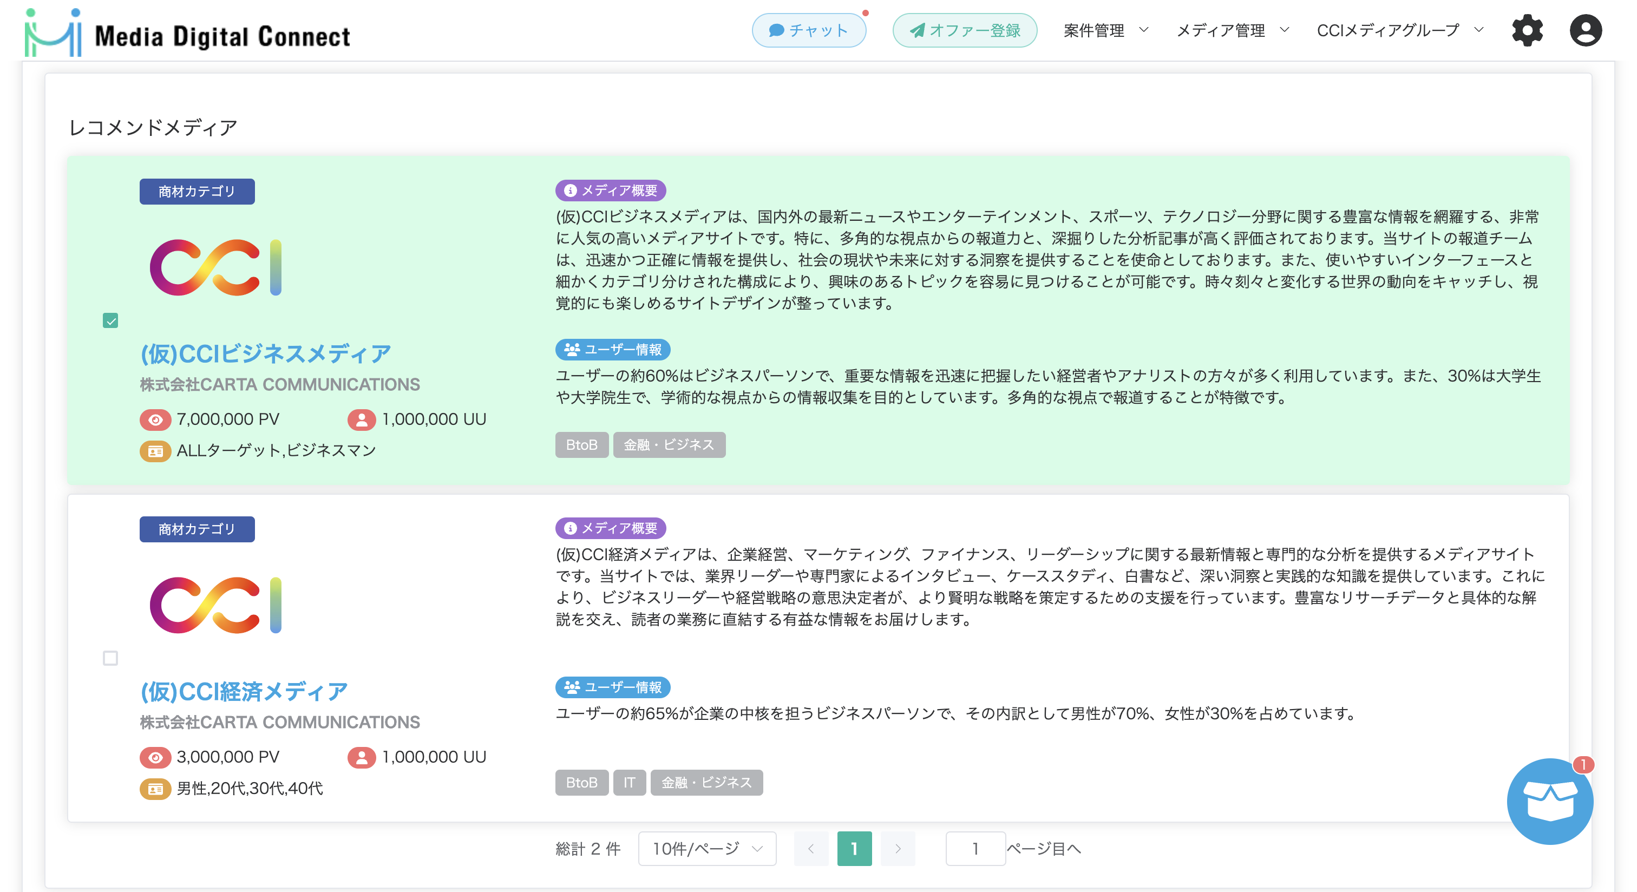Click the 総計 2 件 total count

[x=588, y=849]
